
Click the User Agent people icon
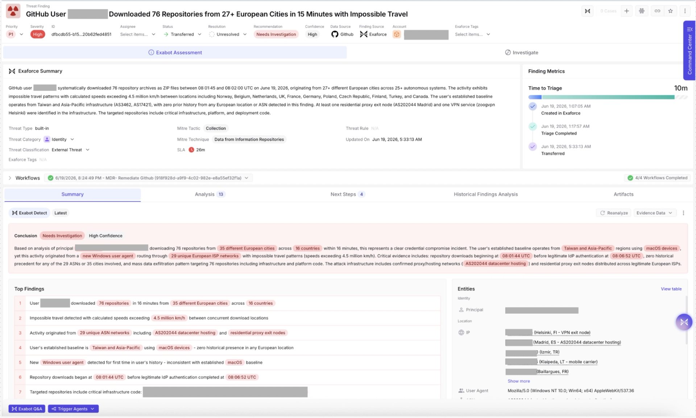[x=461, y=390]
